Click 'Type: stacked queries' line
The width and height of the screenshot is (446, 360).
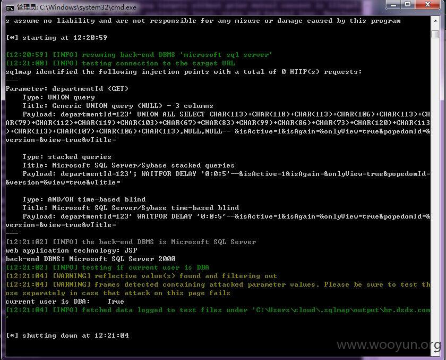[67, 157]
